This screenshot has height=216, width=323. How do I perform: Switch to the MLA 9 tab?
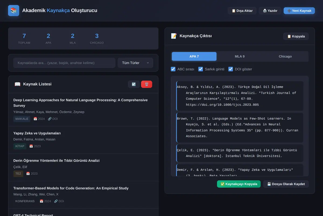tap(240, 57)
